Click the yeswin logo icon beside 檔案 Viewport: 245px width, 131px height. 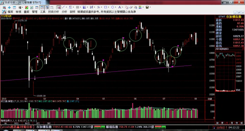(x=4, y=12)
